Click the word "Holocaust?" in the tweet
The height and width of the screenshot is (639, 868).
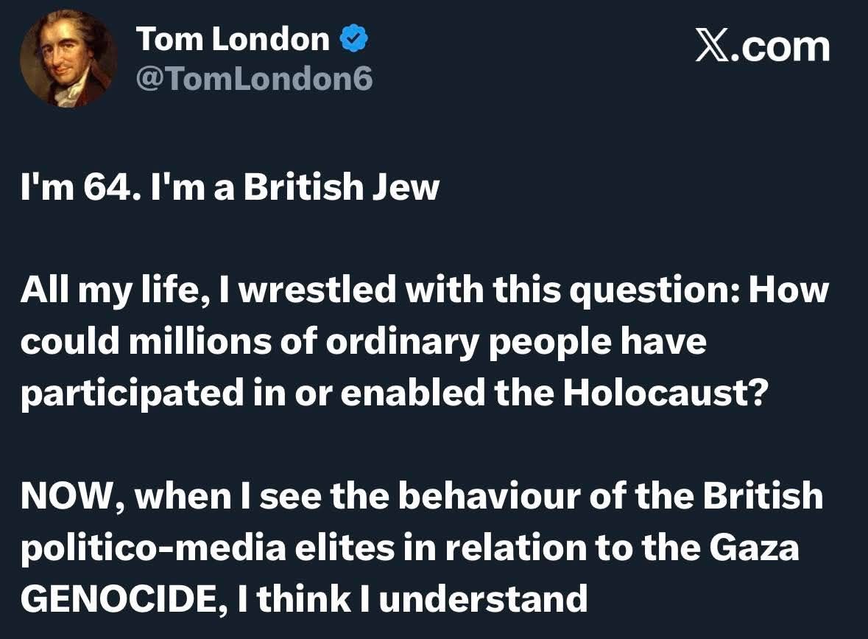pos(666,392)
